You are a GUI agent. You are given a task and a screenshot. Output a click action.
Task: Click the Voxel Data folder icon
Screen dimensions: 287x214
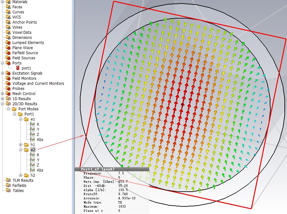(x=8, y=33)
